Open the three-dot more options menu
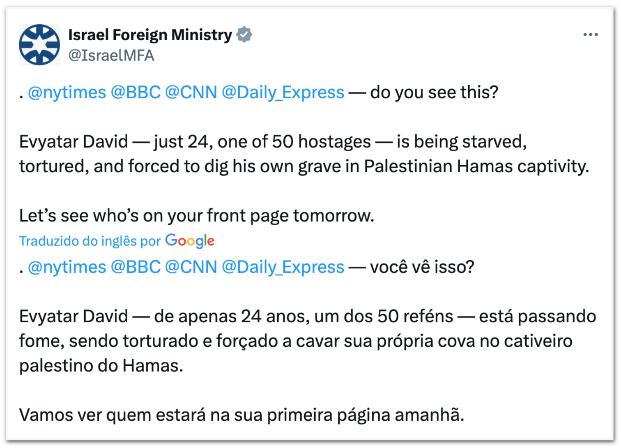The height and width of the screenshot is (448, 621). point(590,35)
